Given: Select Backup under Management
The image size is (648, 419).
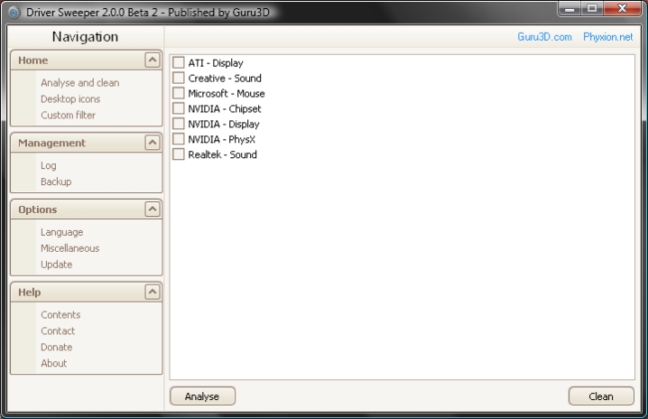Looking at the screenshot, I should tap(55, 182).
